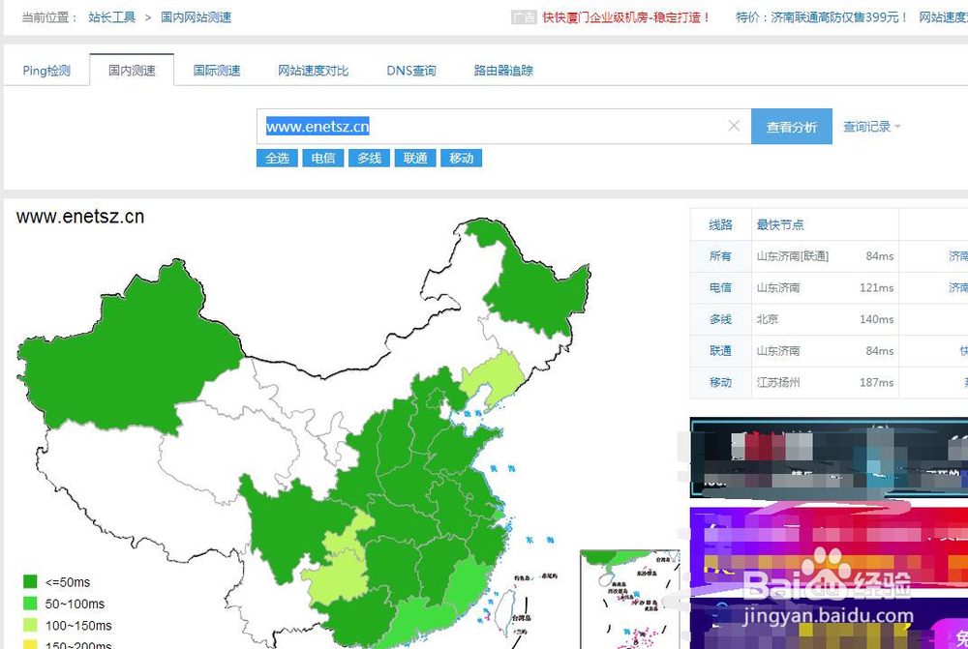This screenshot has height=649, width=968.
Task: Clear the search box using the X icon
Action: [734, 126]
